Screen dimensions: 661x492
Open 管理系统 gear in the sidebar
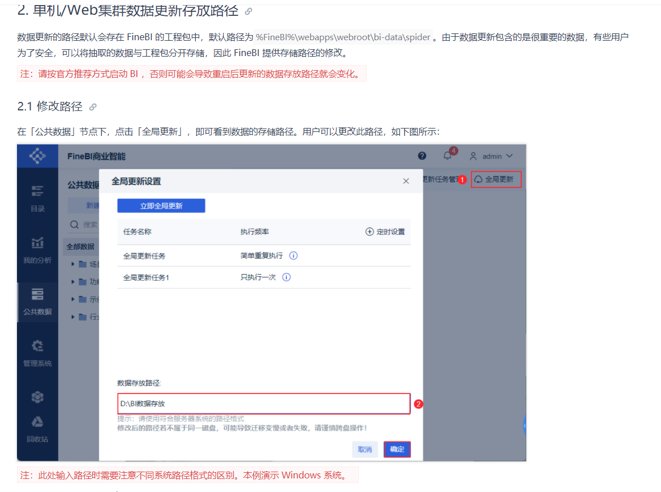pyautogui.click(x=37, y=353)
